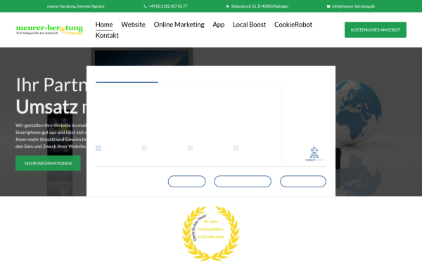Open the Kontakt page
This screenshot has width=422, height=263.
pyautogui.click(x=107, y=36)
